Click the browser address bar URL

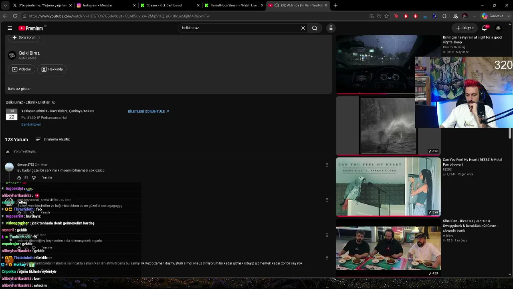tap(119, 16)
